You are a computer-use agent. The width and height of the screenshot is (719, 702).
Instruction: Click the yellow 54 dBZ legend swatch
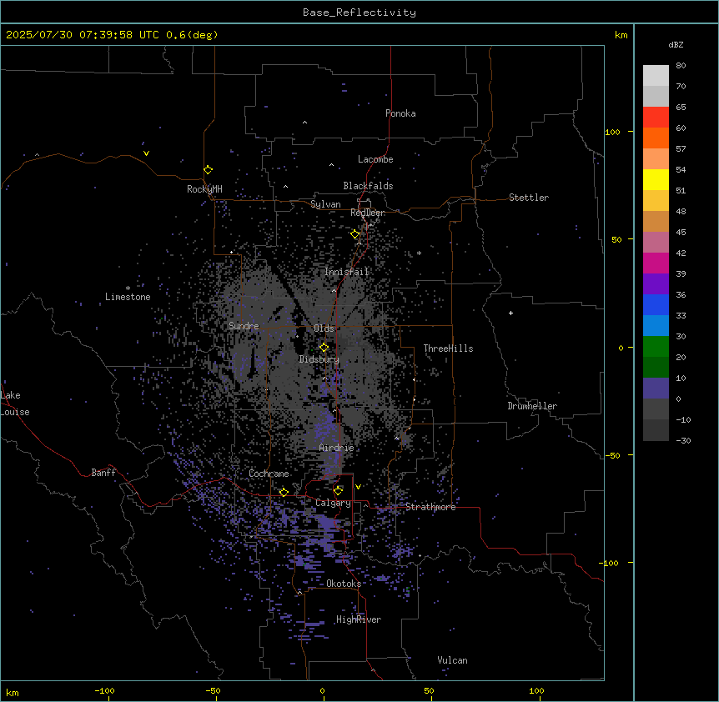tap(656, 179)
